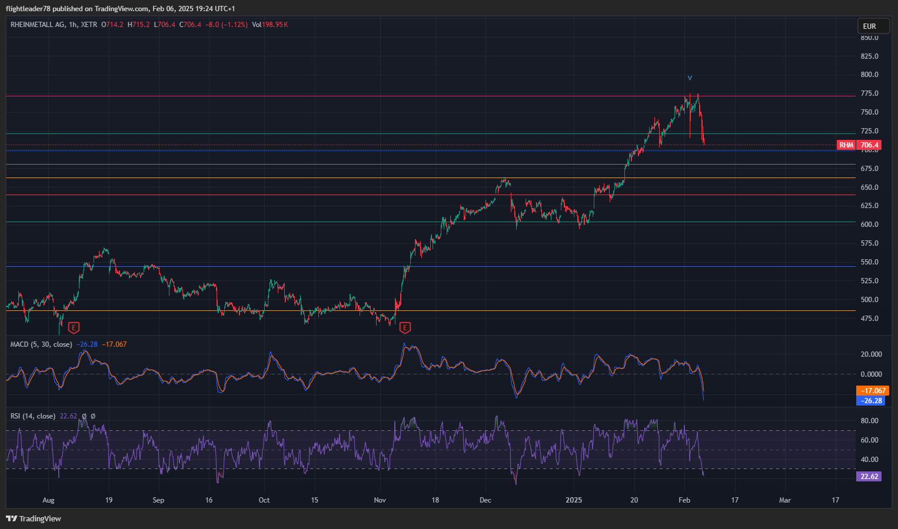Select the RSI (14, close) indicator label
Screen dimensions: 898x529
tap(33, 416)
